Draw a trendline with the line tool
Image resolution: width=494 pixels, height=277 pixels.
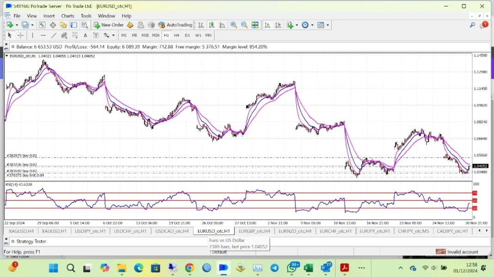point(54,36)
